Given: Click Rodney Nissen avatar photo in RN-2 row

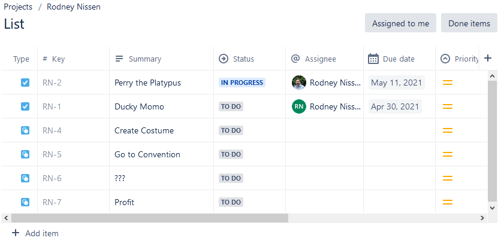Looking at the screenshot, I should tap(299, 83).
